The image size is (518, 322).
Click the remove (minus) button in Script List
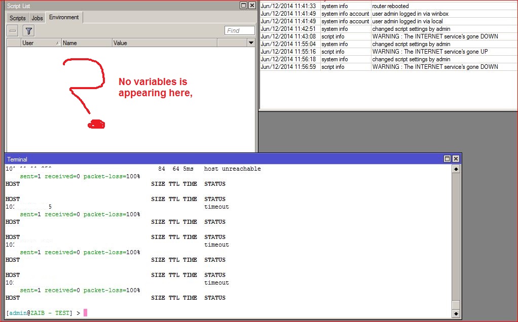(13, 31)
